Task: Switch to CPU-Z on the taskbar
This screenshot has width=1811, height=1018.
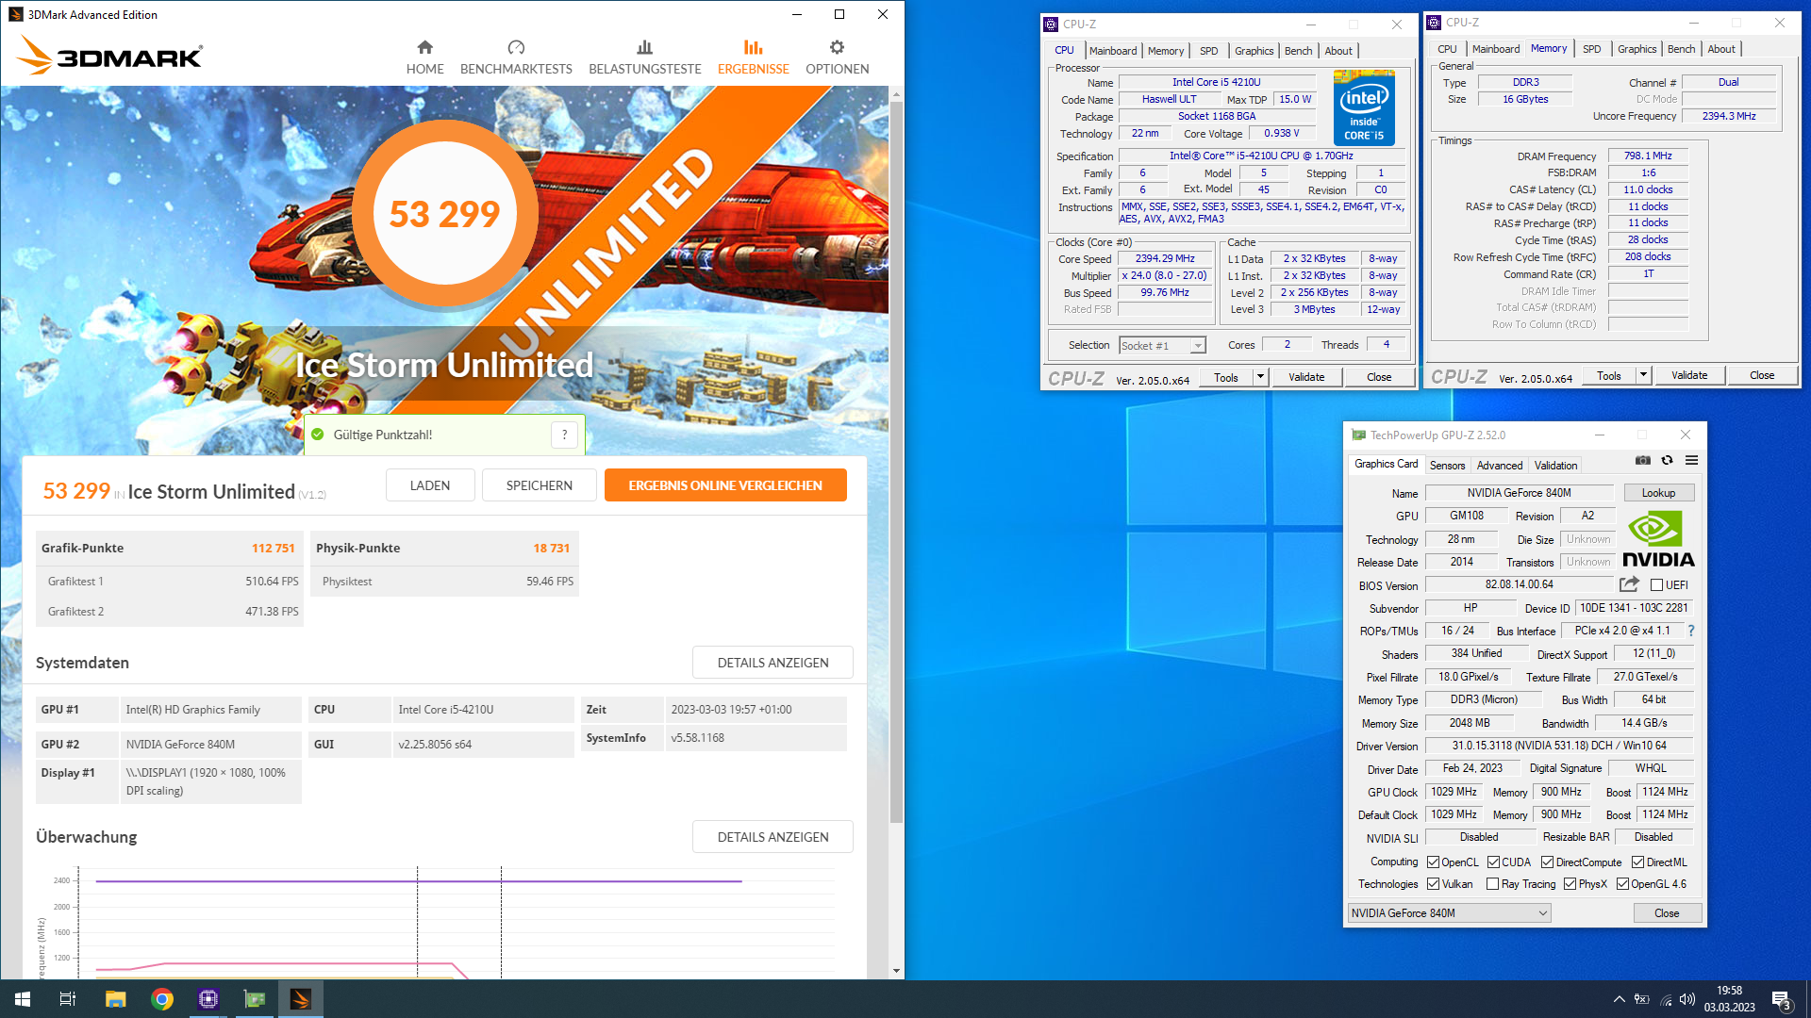Action: pos(208,999)
